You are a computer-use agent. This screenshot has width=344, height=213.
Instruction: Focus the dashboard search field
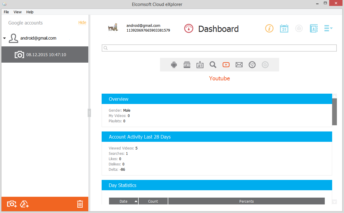tap(219, 48)
